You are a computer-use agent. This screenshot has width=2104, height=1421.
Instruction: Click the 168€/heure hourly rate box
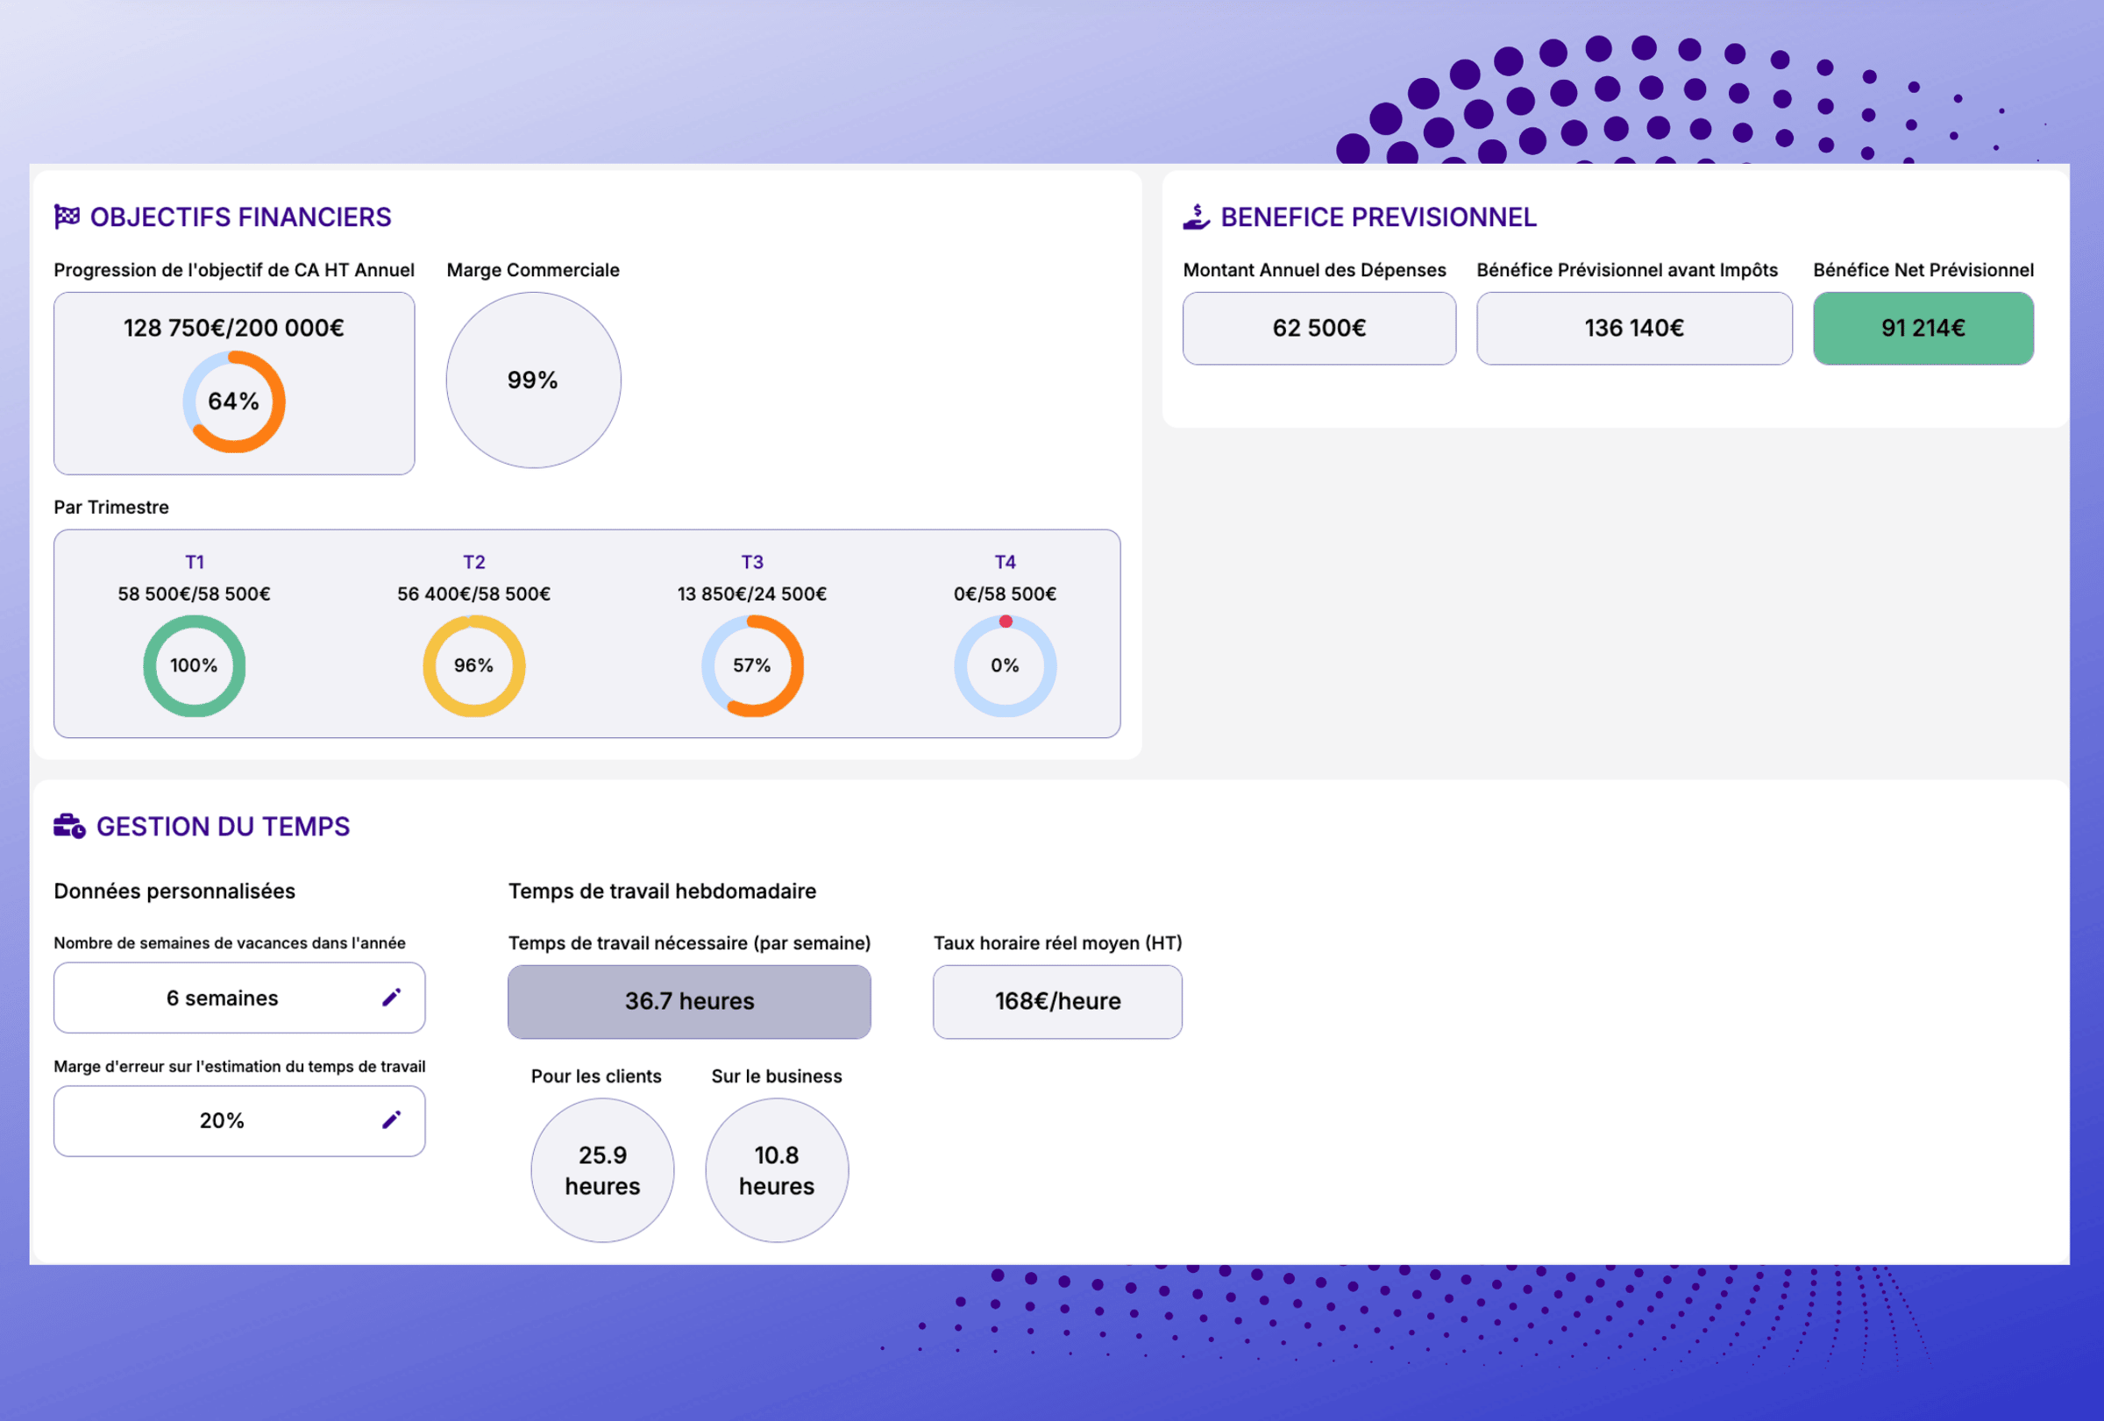1057,1002
